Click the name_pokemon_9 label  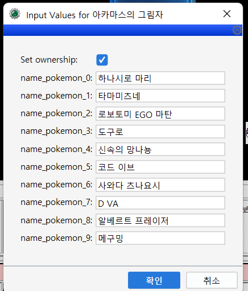tap(56, 238)
